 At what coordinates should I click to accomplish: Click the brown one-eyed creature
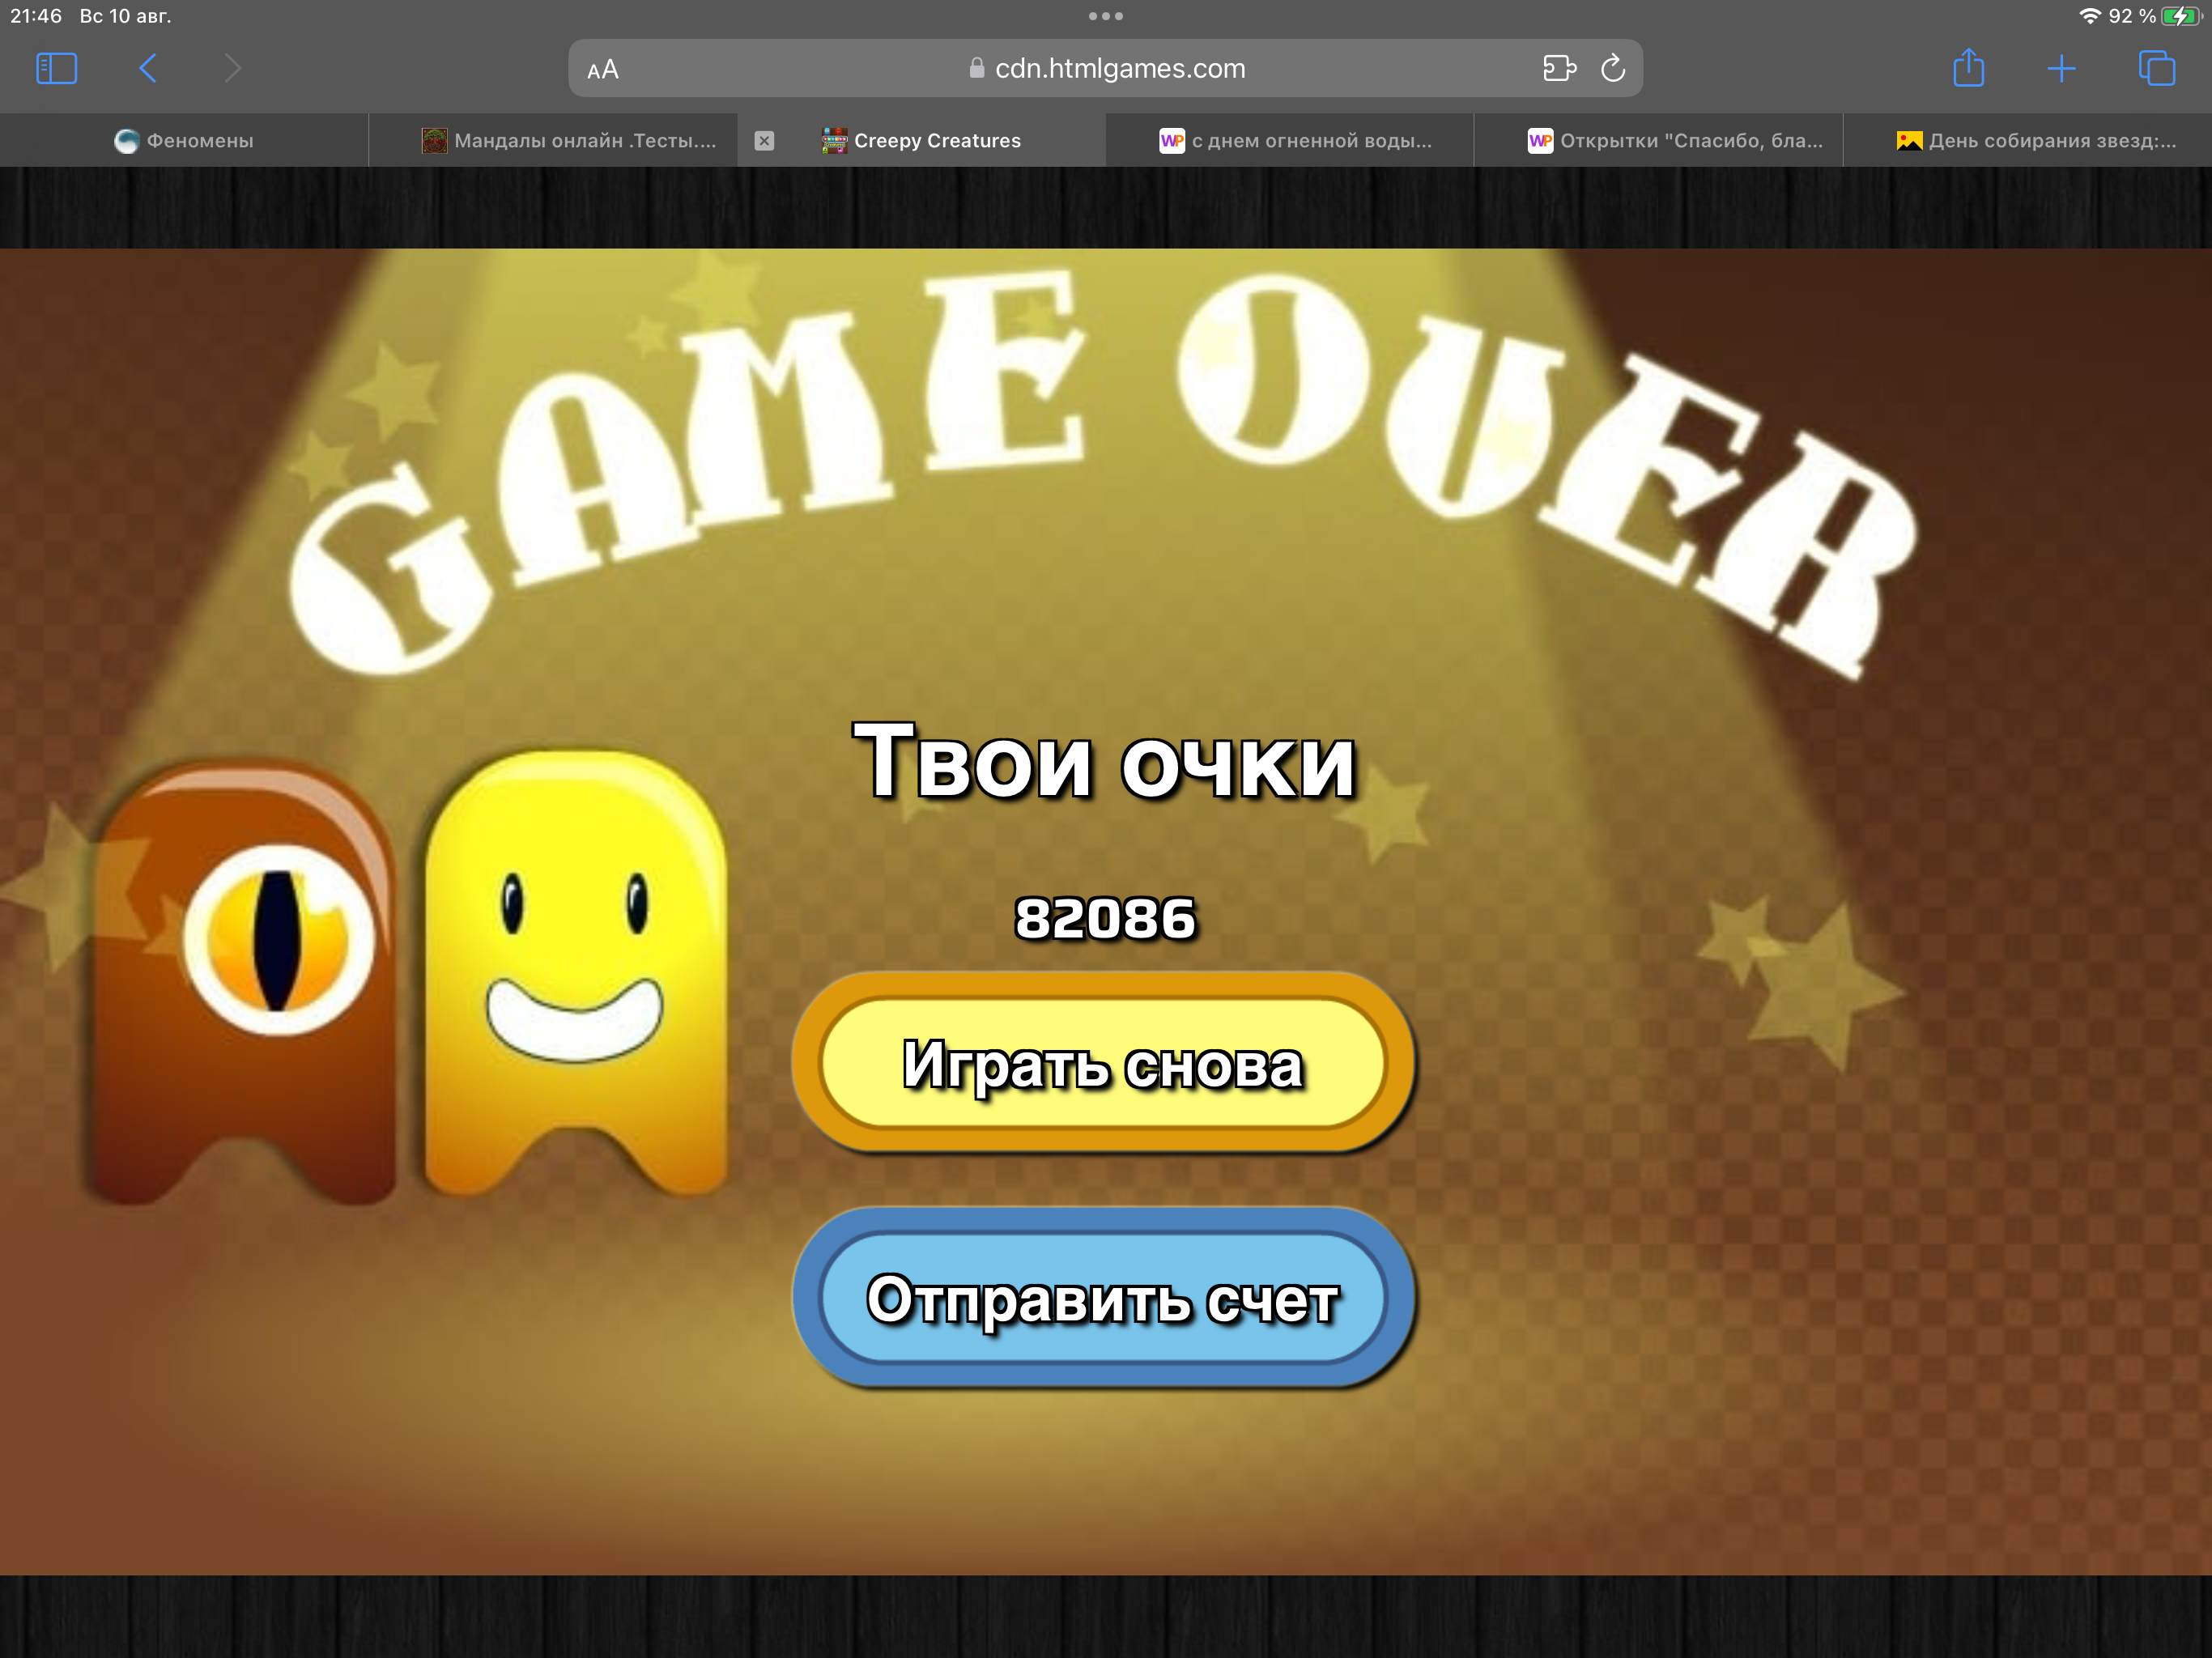pyautogui.click(x=245, y=982)
